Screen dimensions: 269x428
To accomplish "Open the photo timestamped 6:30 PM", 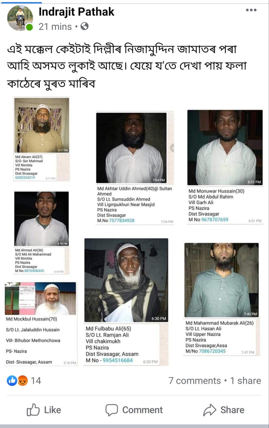I will [126, 280].
